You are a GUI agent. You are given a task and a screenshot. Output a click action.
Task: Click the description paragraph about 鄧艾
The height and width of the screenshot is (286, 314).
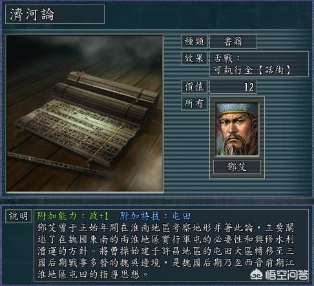pyautogui.click(x=166, y=251)
